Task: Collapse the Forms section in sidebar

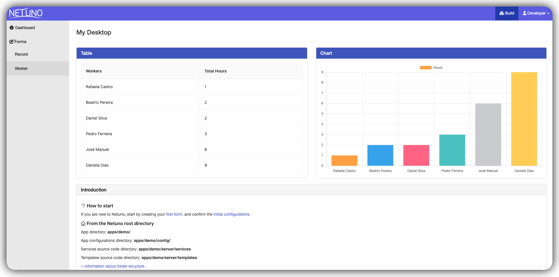Action: (20, 42)
